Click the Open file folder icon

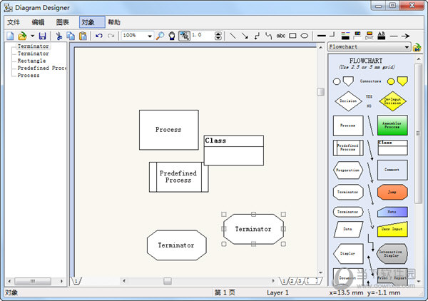pos(22,36)
